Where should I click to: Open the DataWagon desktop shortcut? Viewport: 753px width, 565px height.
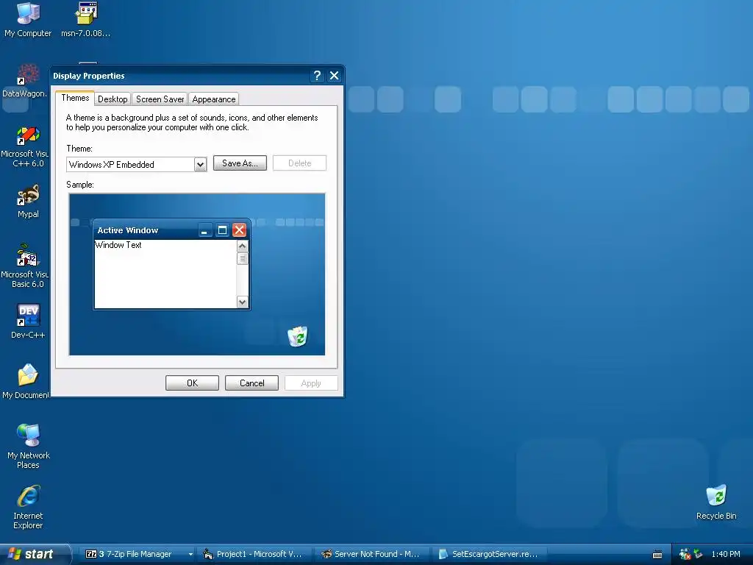(x=26, y=81)
